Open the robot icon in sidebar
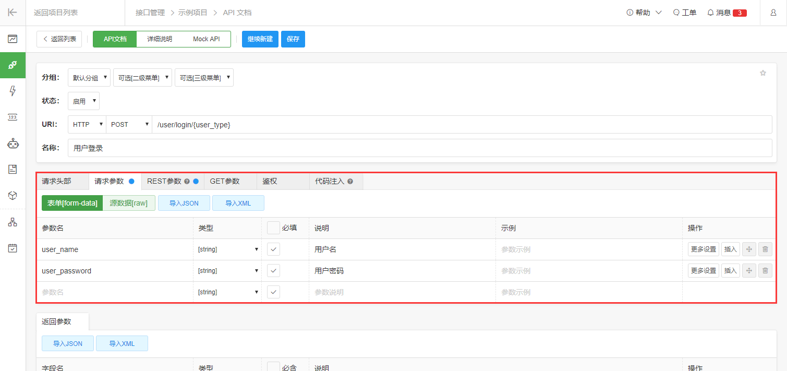787x371 pixels. (13, 143)
